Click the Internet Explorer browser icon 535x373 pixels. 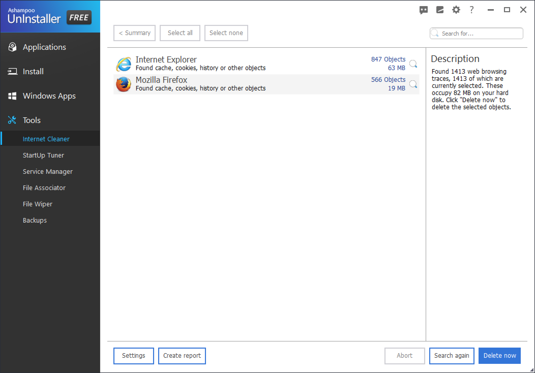tap(124, 64)
